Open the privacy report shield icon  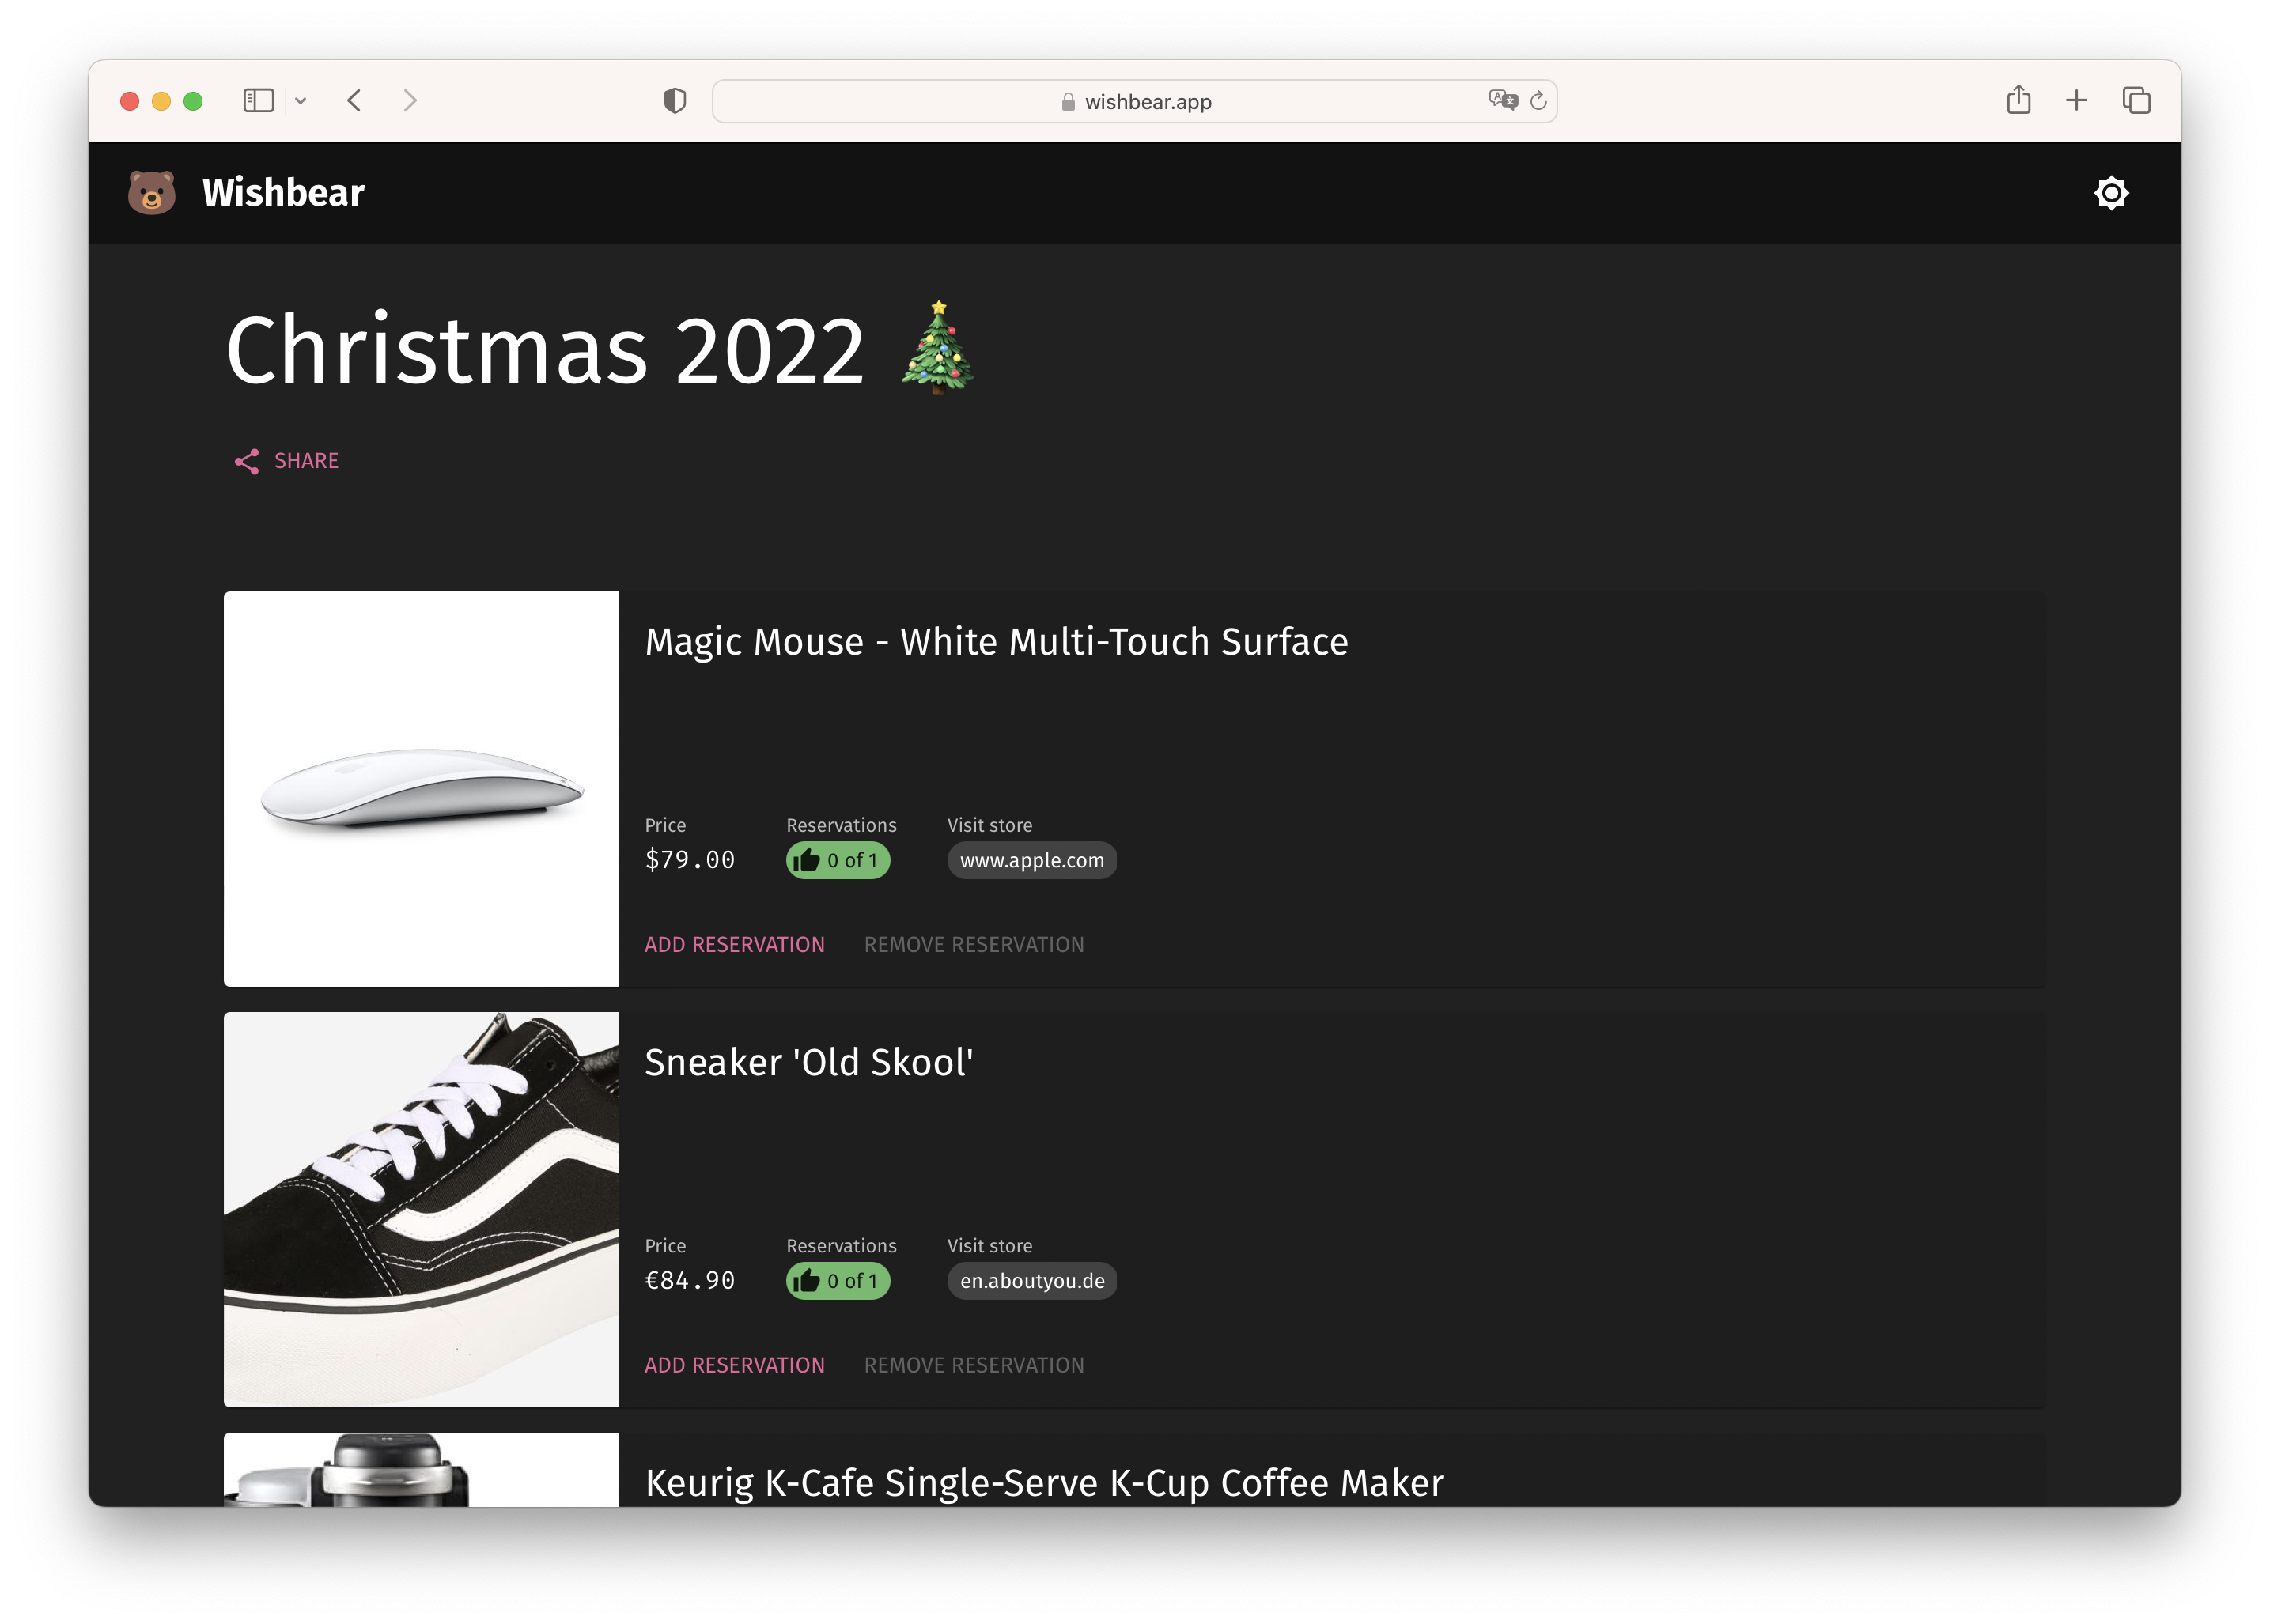[x=675, y=100]
